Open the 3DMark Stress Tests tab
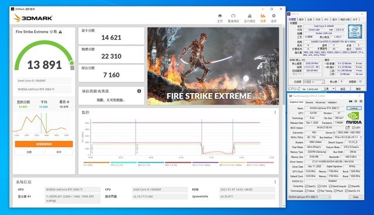The image size is (374, 215). [250, 18]
